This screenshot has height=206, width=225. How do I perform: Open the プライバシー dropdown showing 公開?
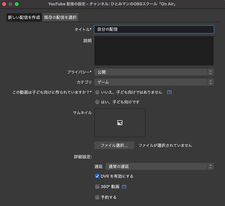(154, 72)
